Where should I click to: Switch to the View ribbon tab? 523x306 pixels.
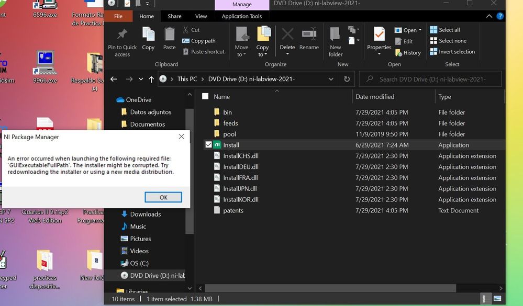(x=201, y=16)
